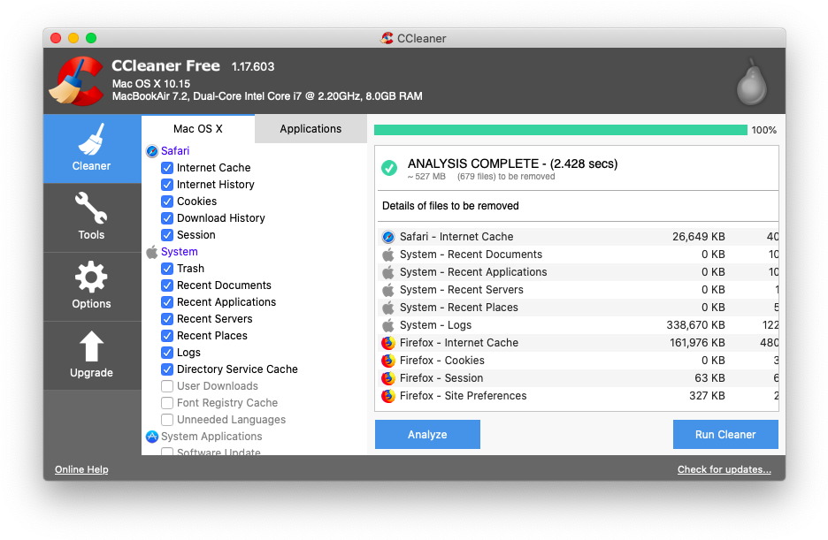Click Firefox icon in Session result row
The height and width of the screenshot is (540, 828).
pyautogui.click(x=388, y=378)
